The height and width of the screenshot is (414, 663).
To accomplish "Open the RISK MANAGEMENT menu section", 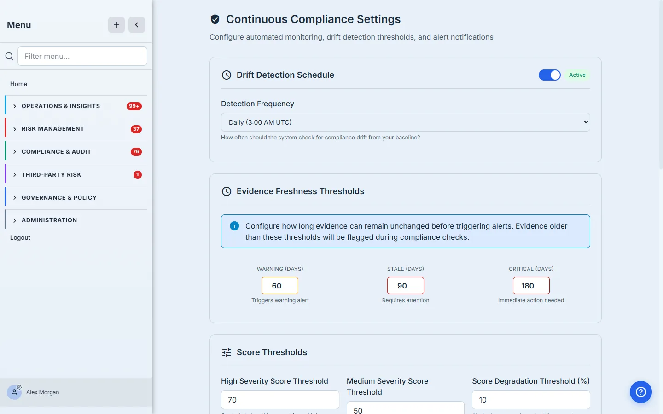I will [76, 129].
